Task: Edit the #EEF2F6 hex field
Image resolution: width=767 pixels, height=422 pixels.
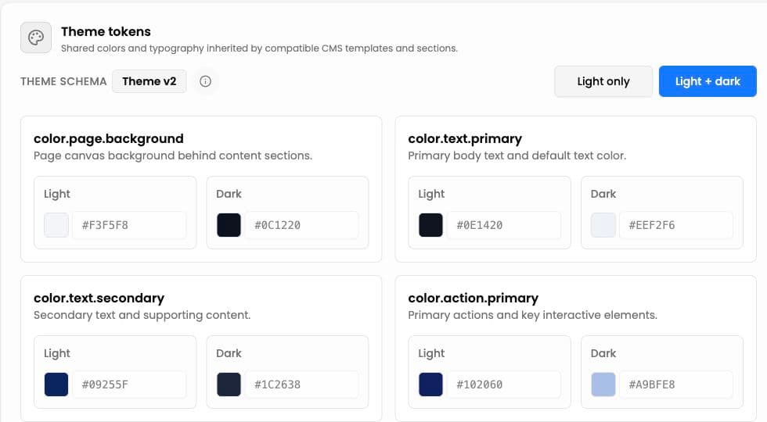Action: click(676, 225)
